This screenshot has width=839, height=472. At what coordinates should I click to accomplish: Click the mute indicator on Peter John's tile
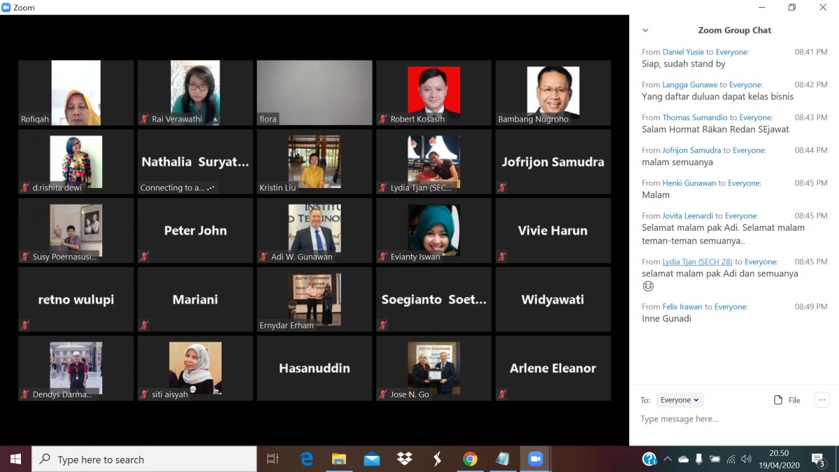click(144, 257)
